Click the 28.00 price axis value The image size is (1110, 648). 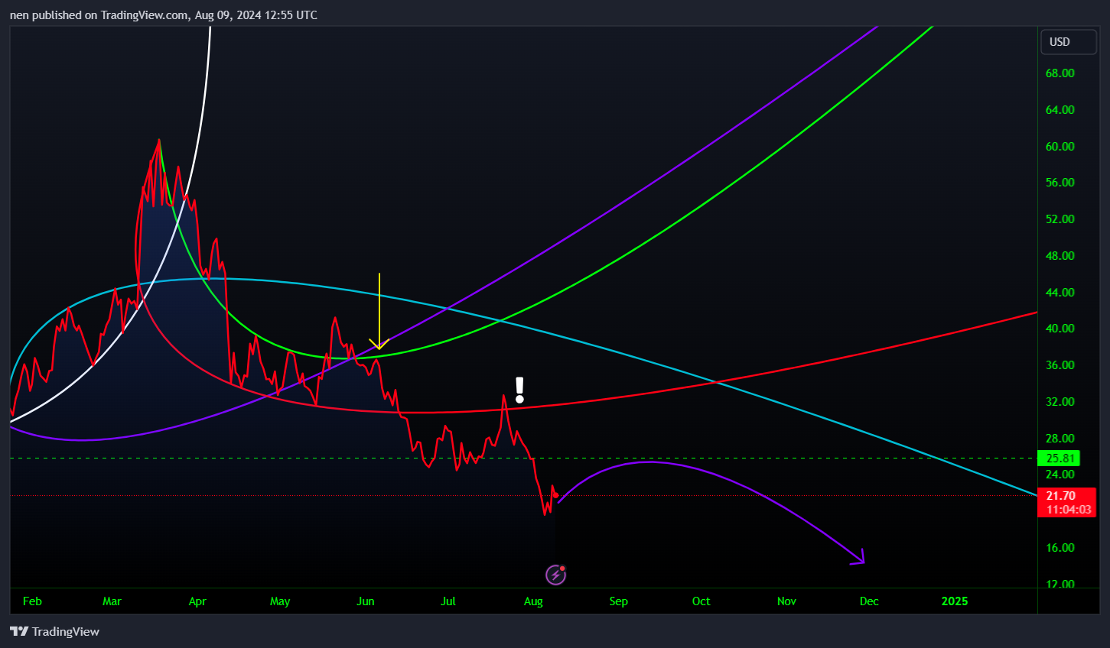(x=1060, y=439)
